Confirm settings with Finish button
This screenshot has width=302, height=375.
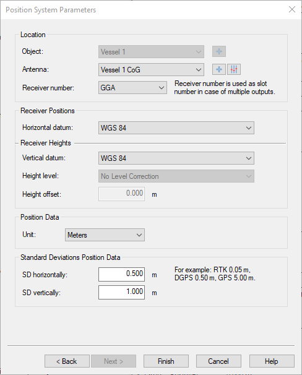[x=166, y=361]
